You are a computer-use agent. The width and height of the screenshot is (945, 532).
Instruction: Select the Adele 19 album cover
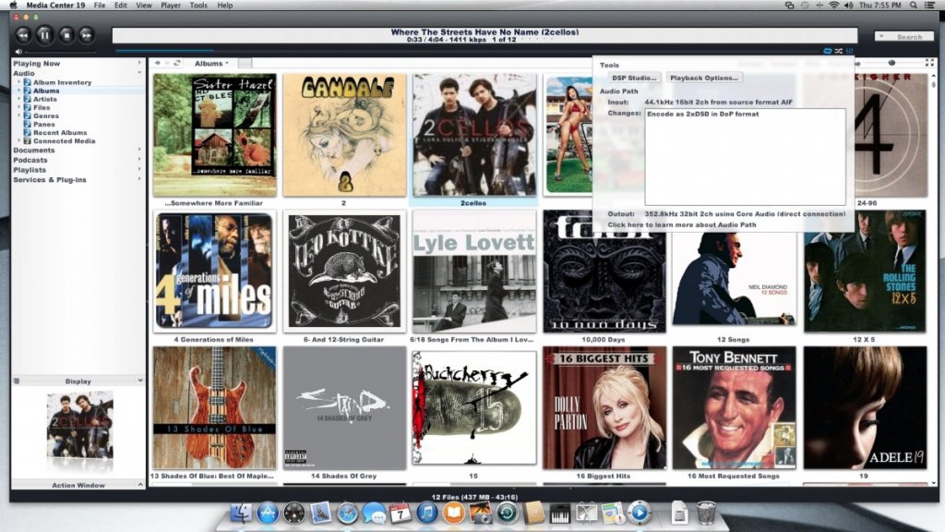[x=865, y=407]
